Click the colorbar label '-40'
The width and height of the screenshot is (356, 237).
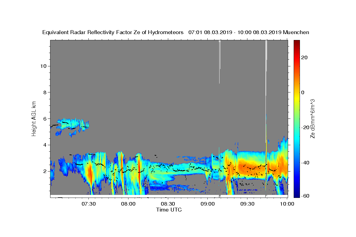pos(306,163)
